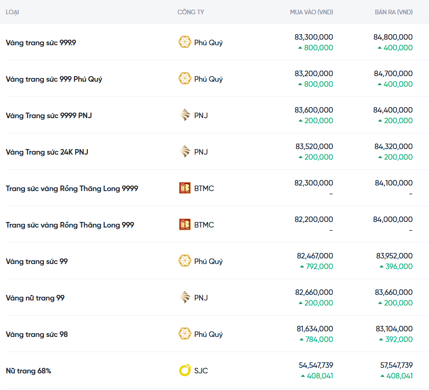The height and width of the screenshot is (390, 429).
Task: Click PNJ logo in Vàng nữ trang 99 row
Action: click(184, 297)
